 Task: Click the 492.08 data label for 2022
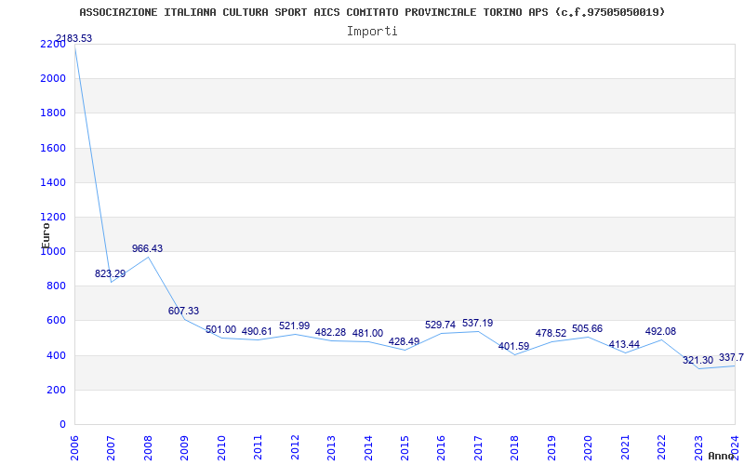(x=660, y=331)
